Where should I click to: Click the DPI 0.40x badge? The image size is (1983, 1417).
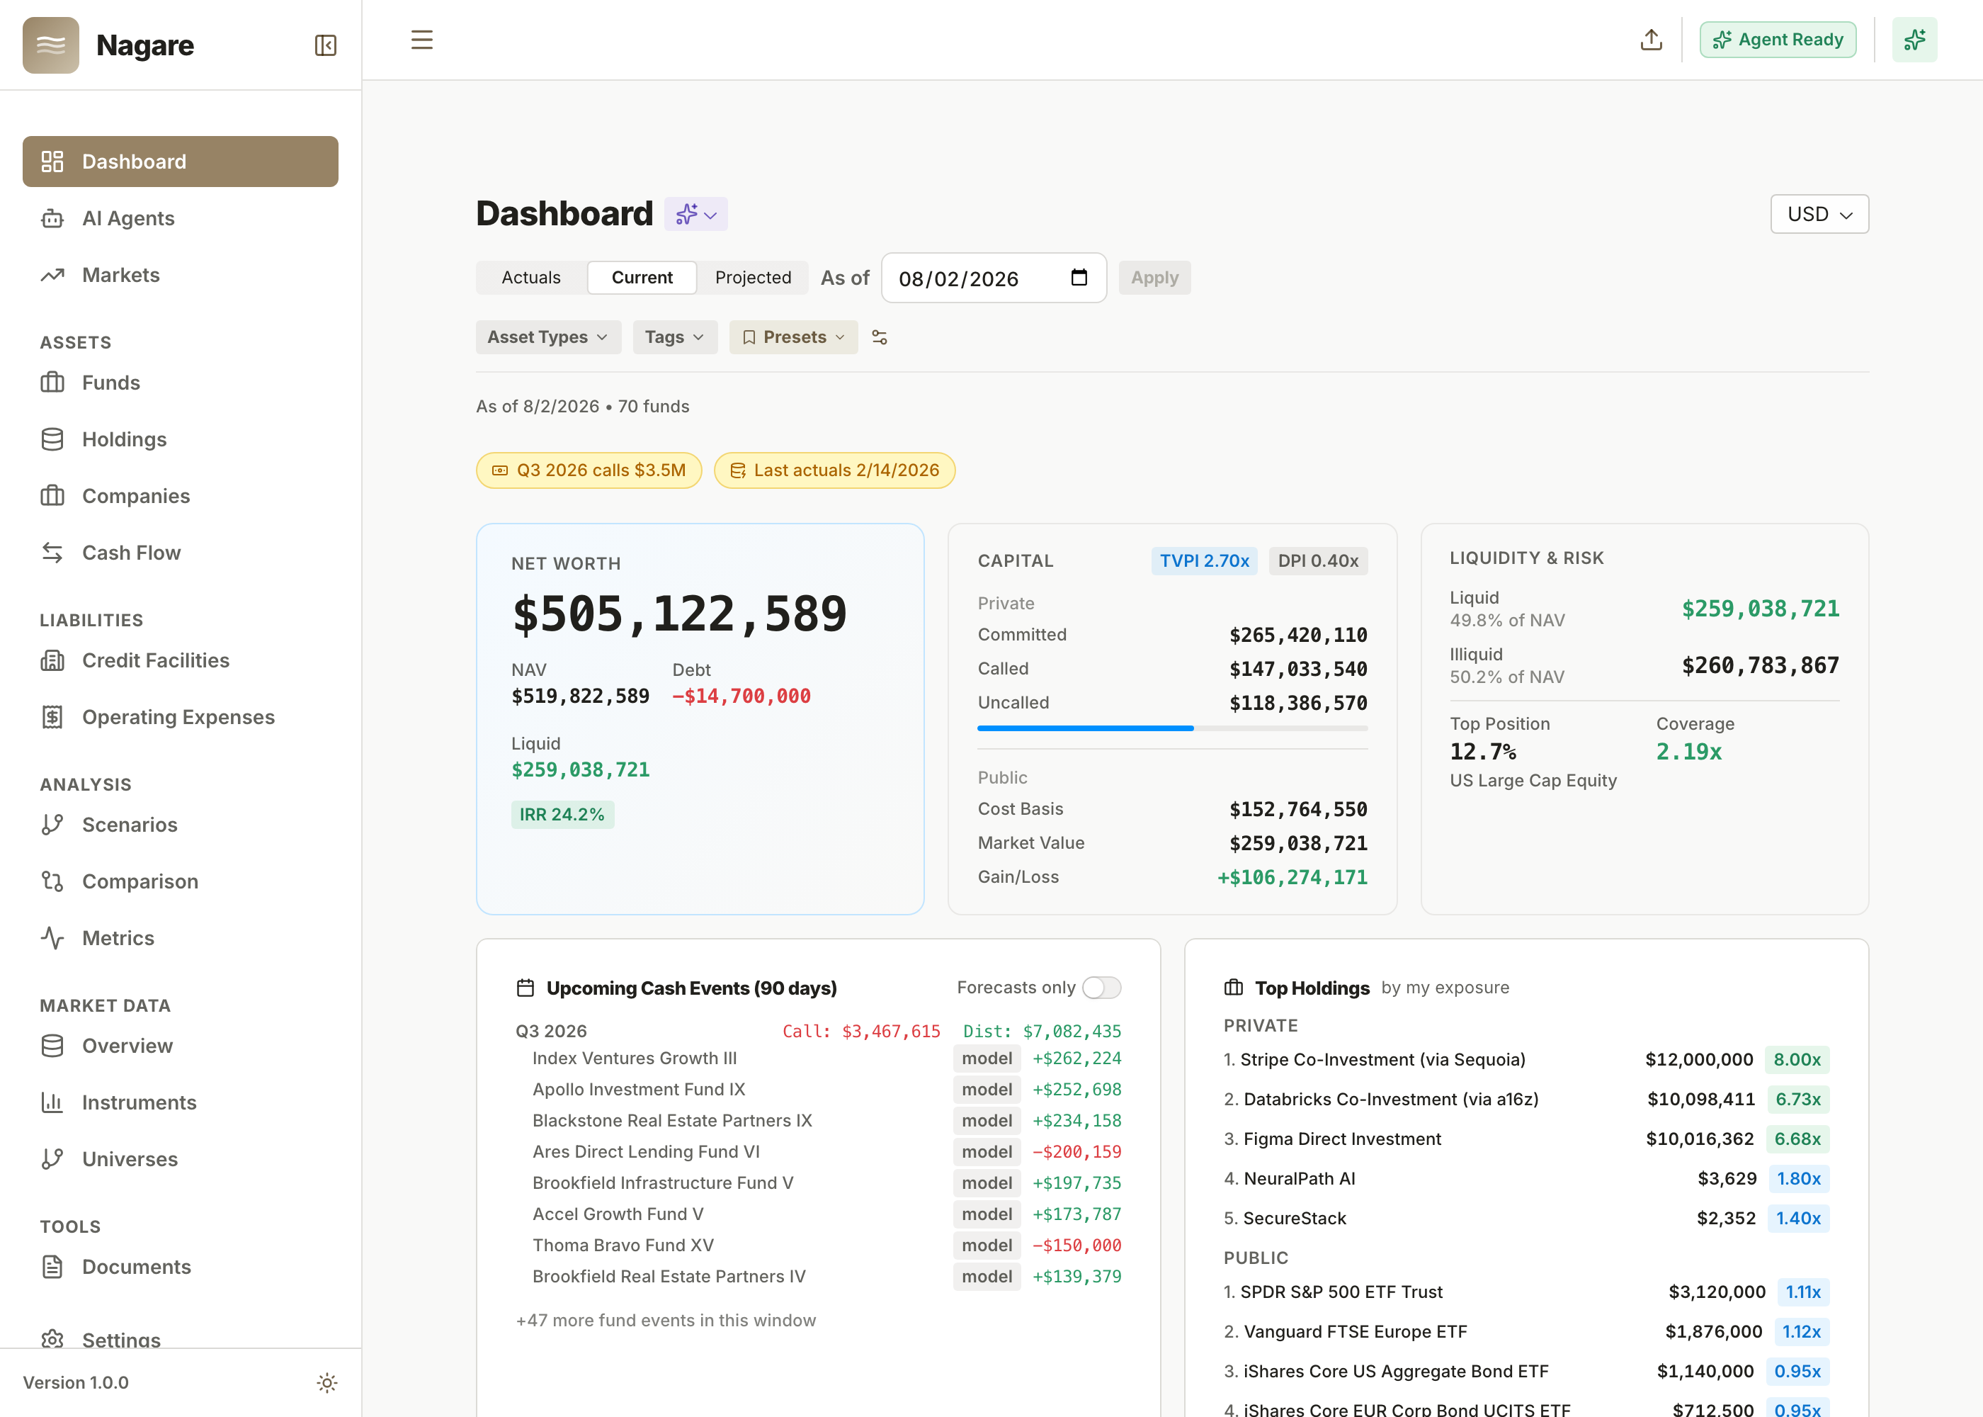1318,561
